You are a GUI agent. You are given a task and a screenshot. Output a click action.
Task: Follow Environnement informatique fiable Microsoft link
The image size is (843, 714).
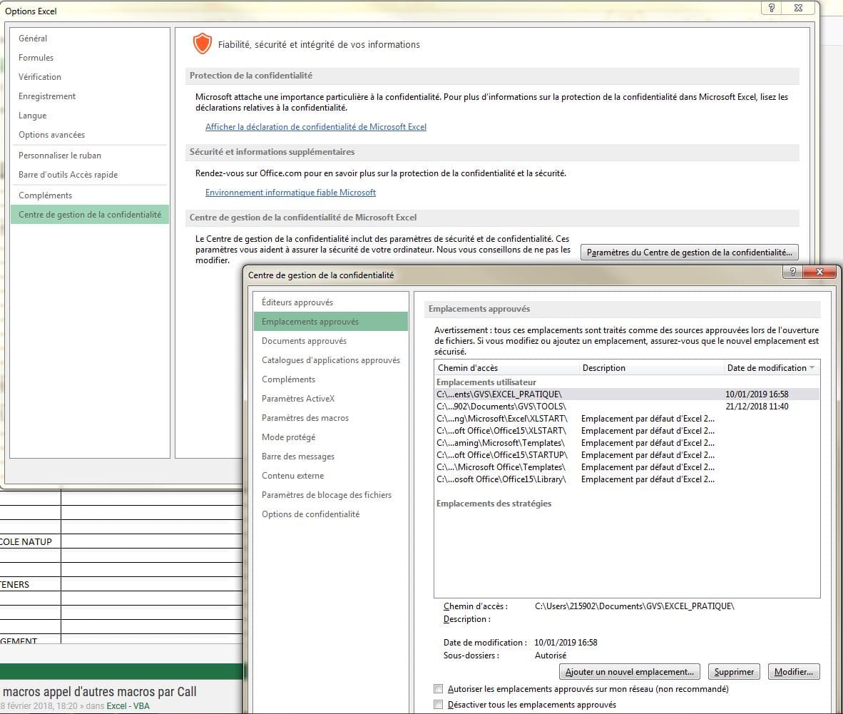pos(290,193)
